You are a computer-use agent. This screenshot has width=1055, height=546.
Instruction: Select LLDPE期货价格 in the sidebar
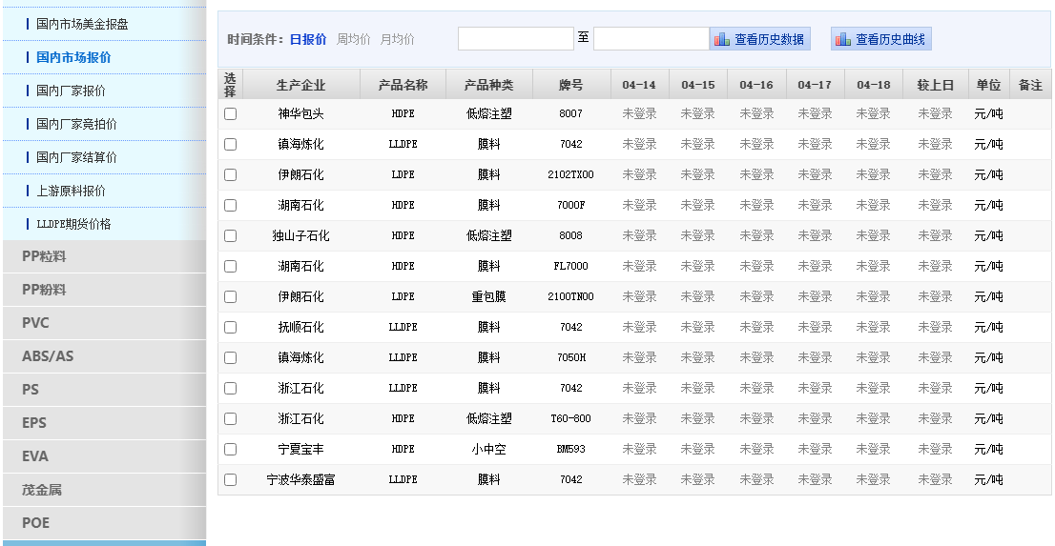[73, 224]
